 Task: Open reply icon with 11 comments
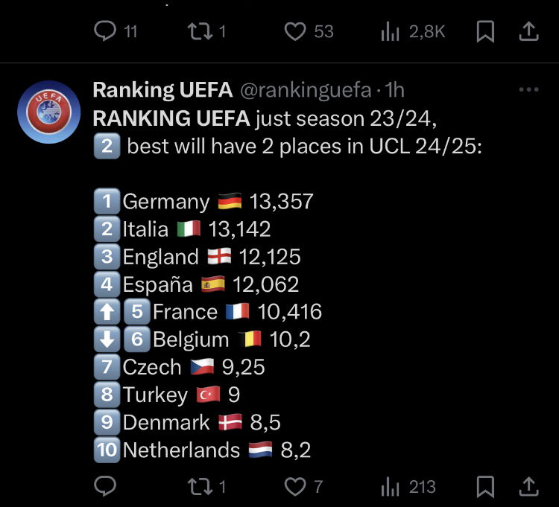click(106, 31)
